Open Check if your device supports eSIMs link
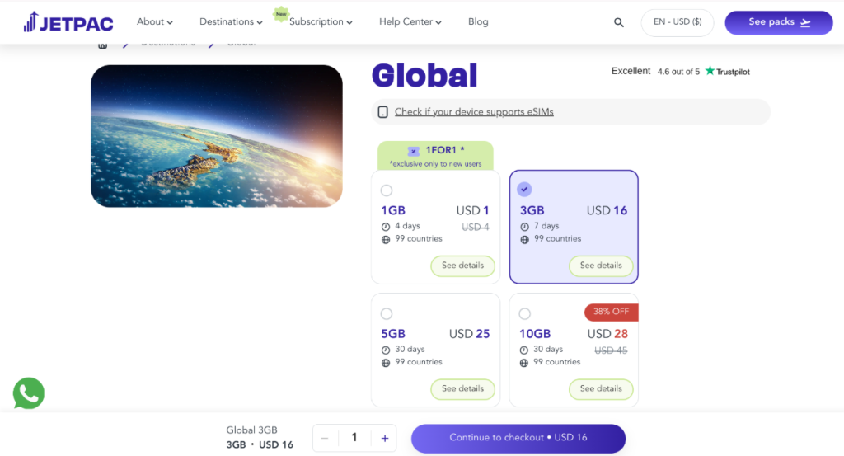Viewport: 844px width, 456px height. (x=474, y=112)
